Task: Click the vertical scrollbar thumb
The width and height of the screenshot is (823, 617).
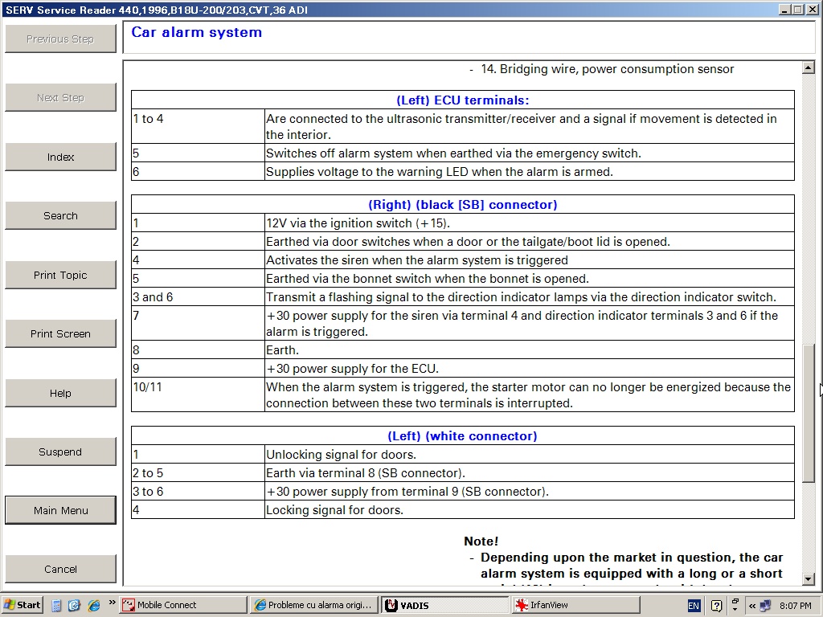Action: (x=809, y=413)
